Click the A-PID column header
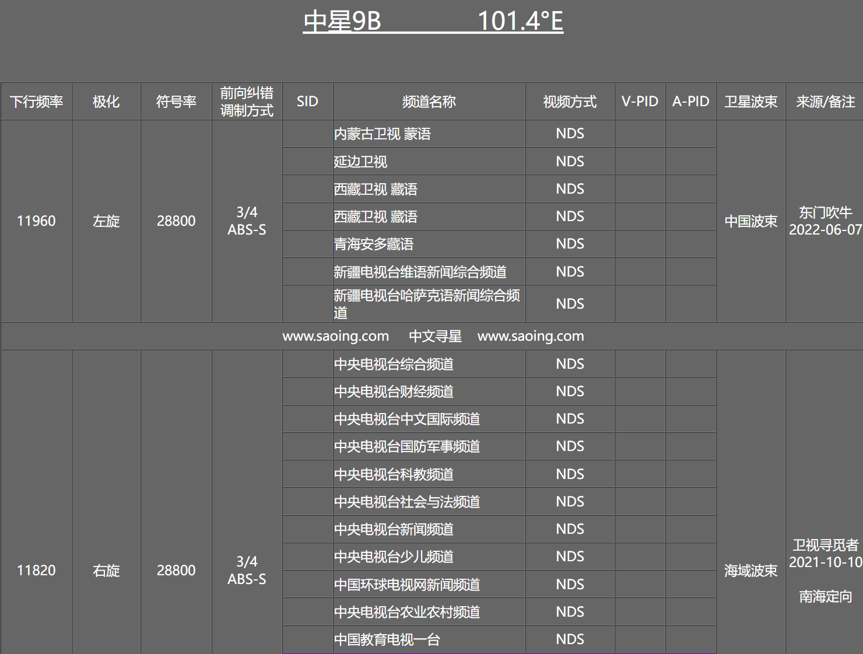 pos(690,102)
